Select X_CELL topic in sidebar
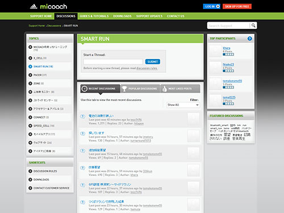This screenshot has height=213, width=284. [x=40, y=58]
